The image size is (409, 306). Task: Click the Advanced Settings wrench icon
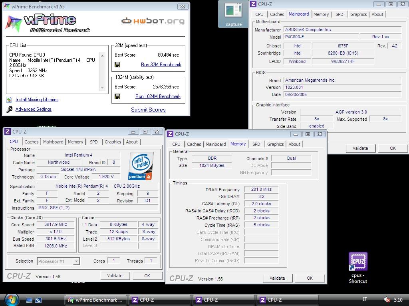click(10, 109)
